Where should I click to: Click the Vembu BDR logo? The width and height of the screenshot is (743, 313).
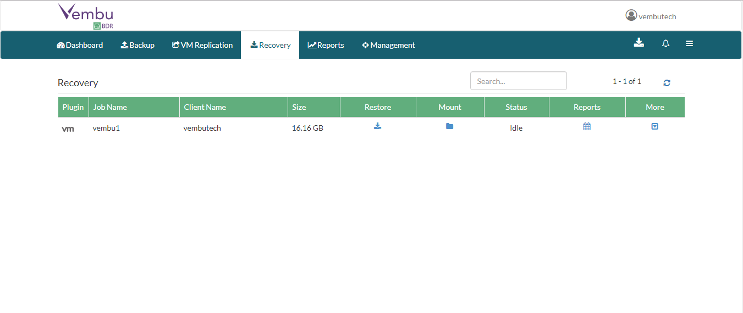(x=86, y=16)
